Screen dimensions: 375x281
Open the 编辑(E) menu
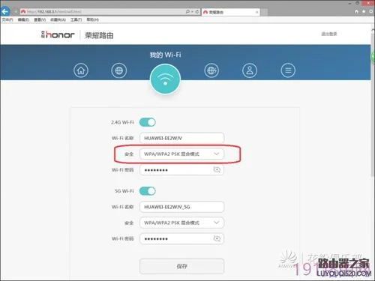23,19
